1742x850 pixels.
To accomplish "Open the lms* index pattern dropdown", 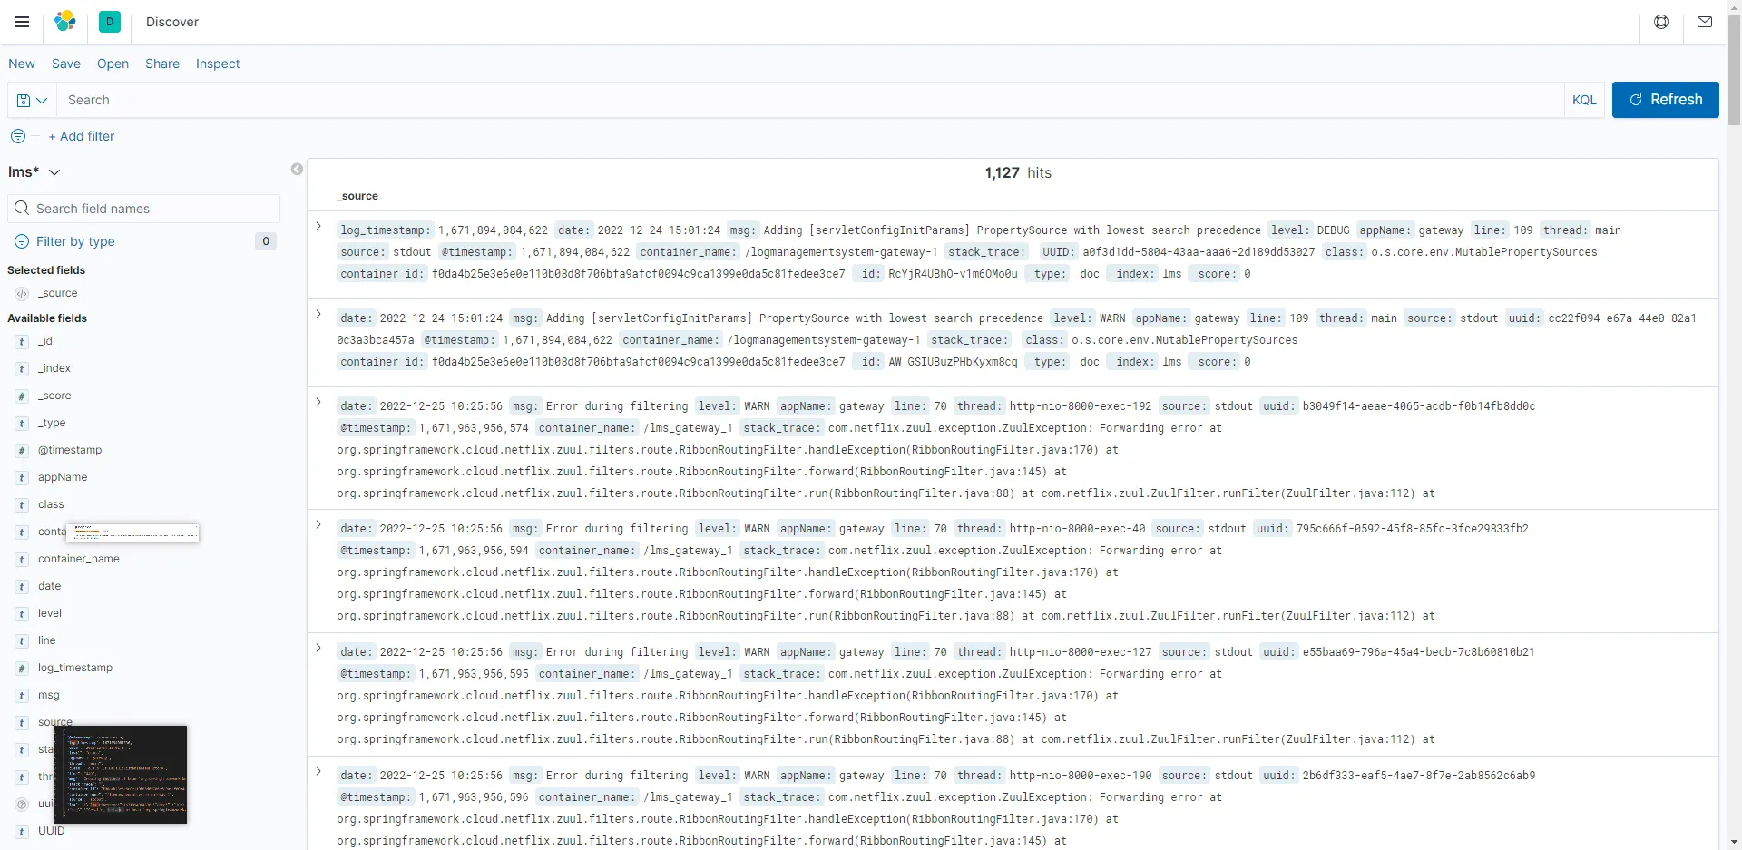I will point(34,172).
